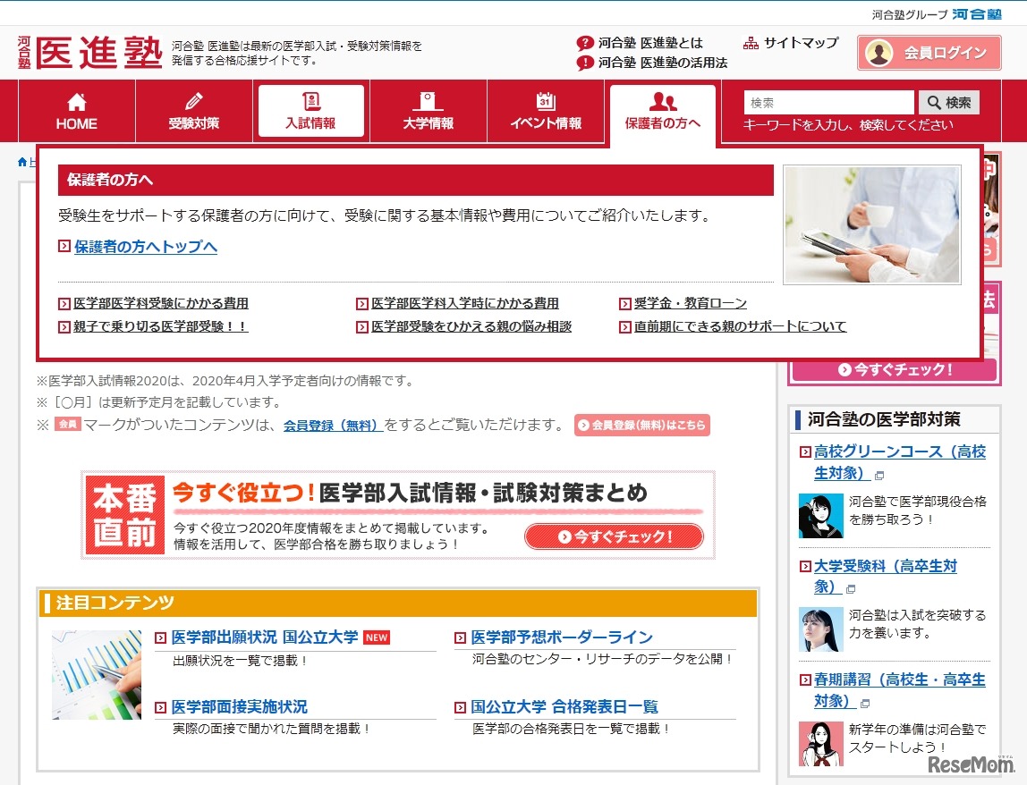Click the 検索 search button
The width and height of the screenshot is (1027, 785).
(949, 102)
